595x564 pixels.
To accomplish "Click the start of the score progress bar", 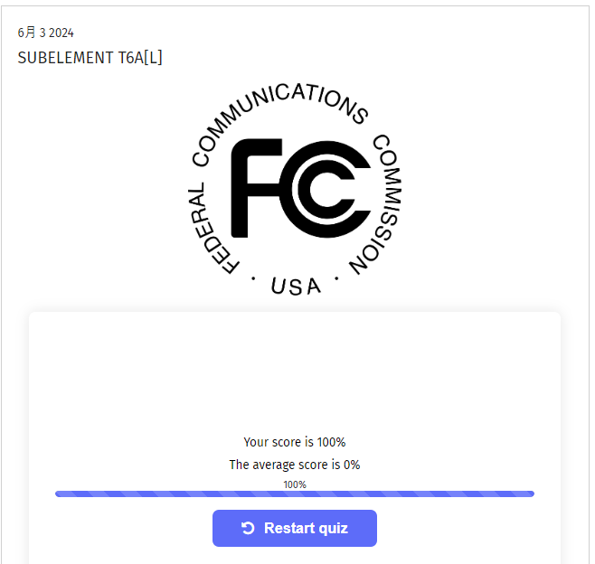I will (x=60, y=493).
